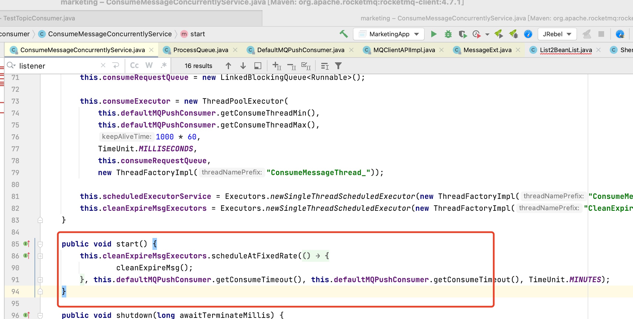The height and width of the screenshot is (319, 633).
Task: Toggle Match Case (Cc) search option
Action: coord(134,66)
